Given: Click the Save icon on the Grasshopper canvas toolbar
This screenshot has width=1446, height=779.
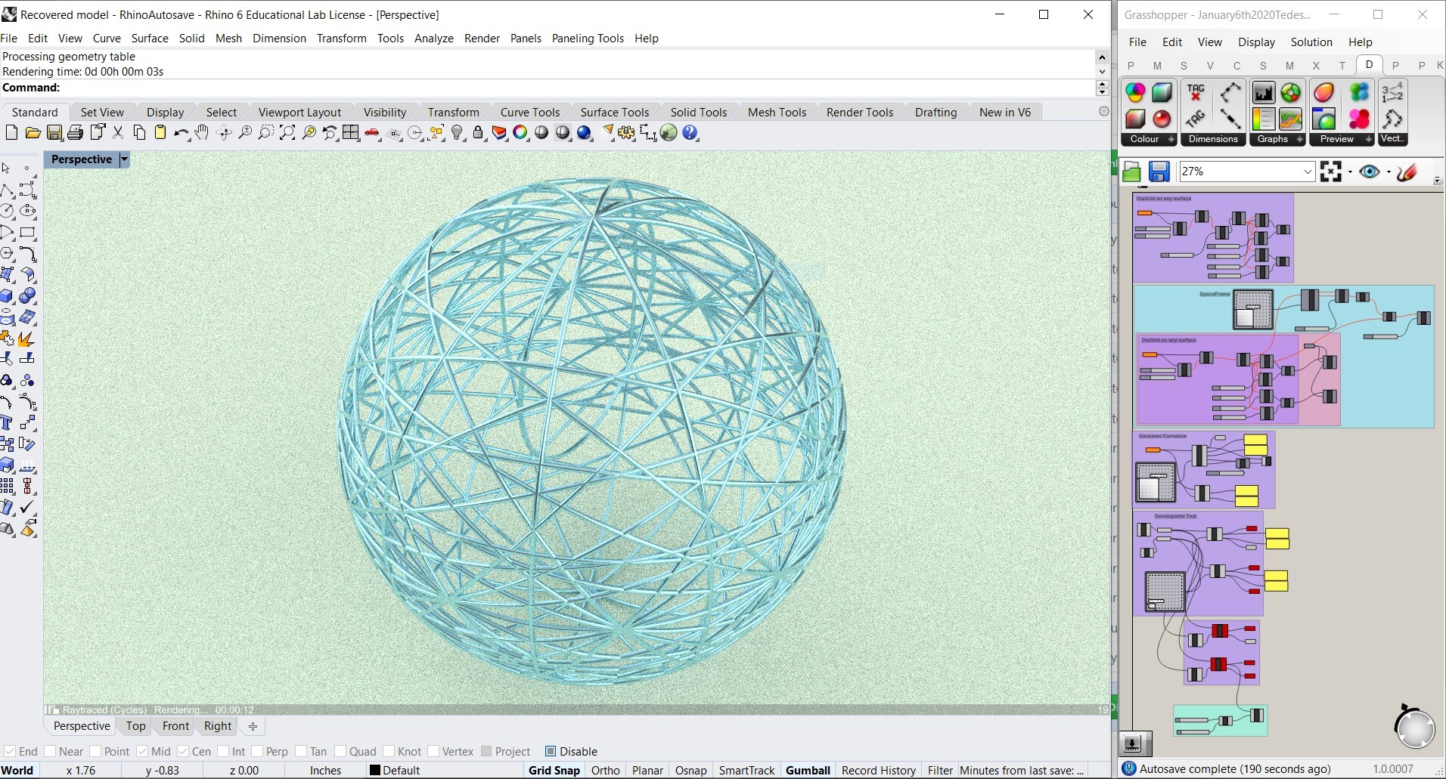Looking at the screenshot, I should pyautogui.click(x=1159, y=172).
